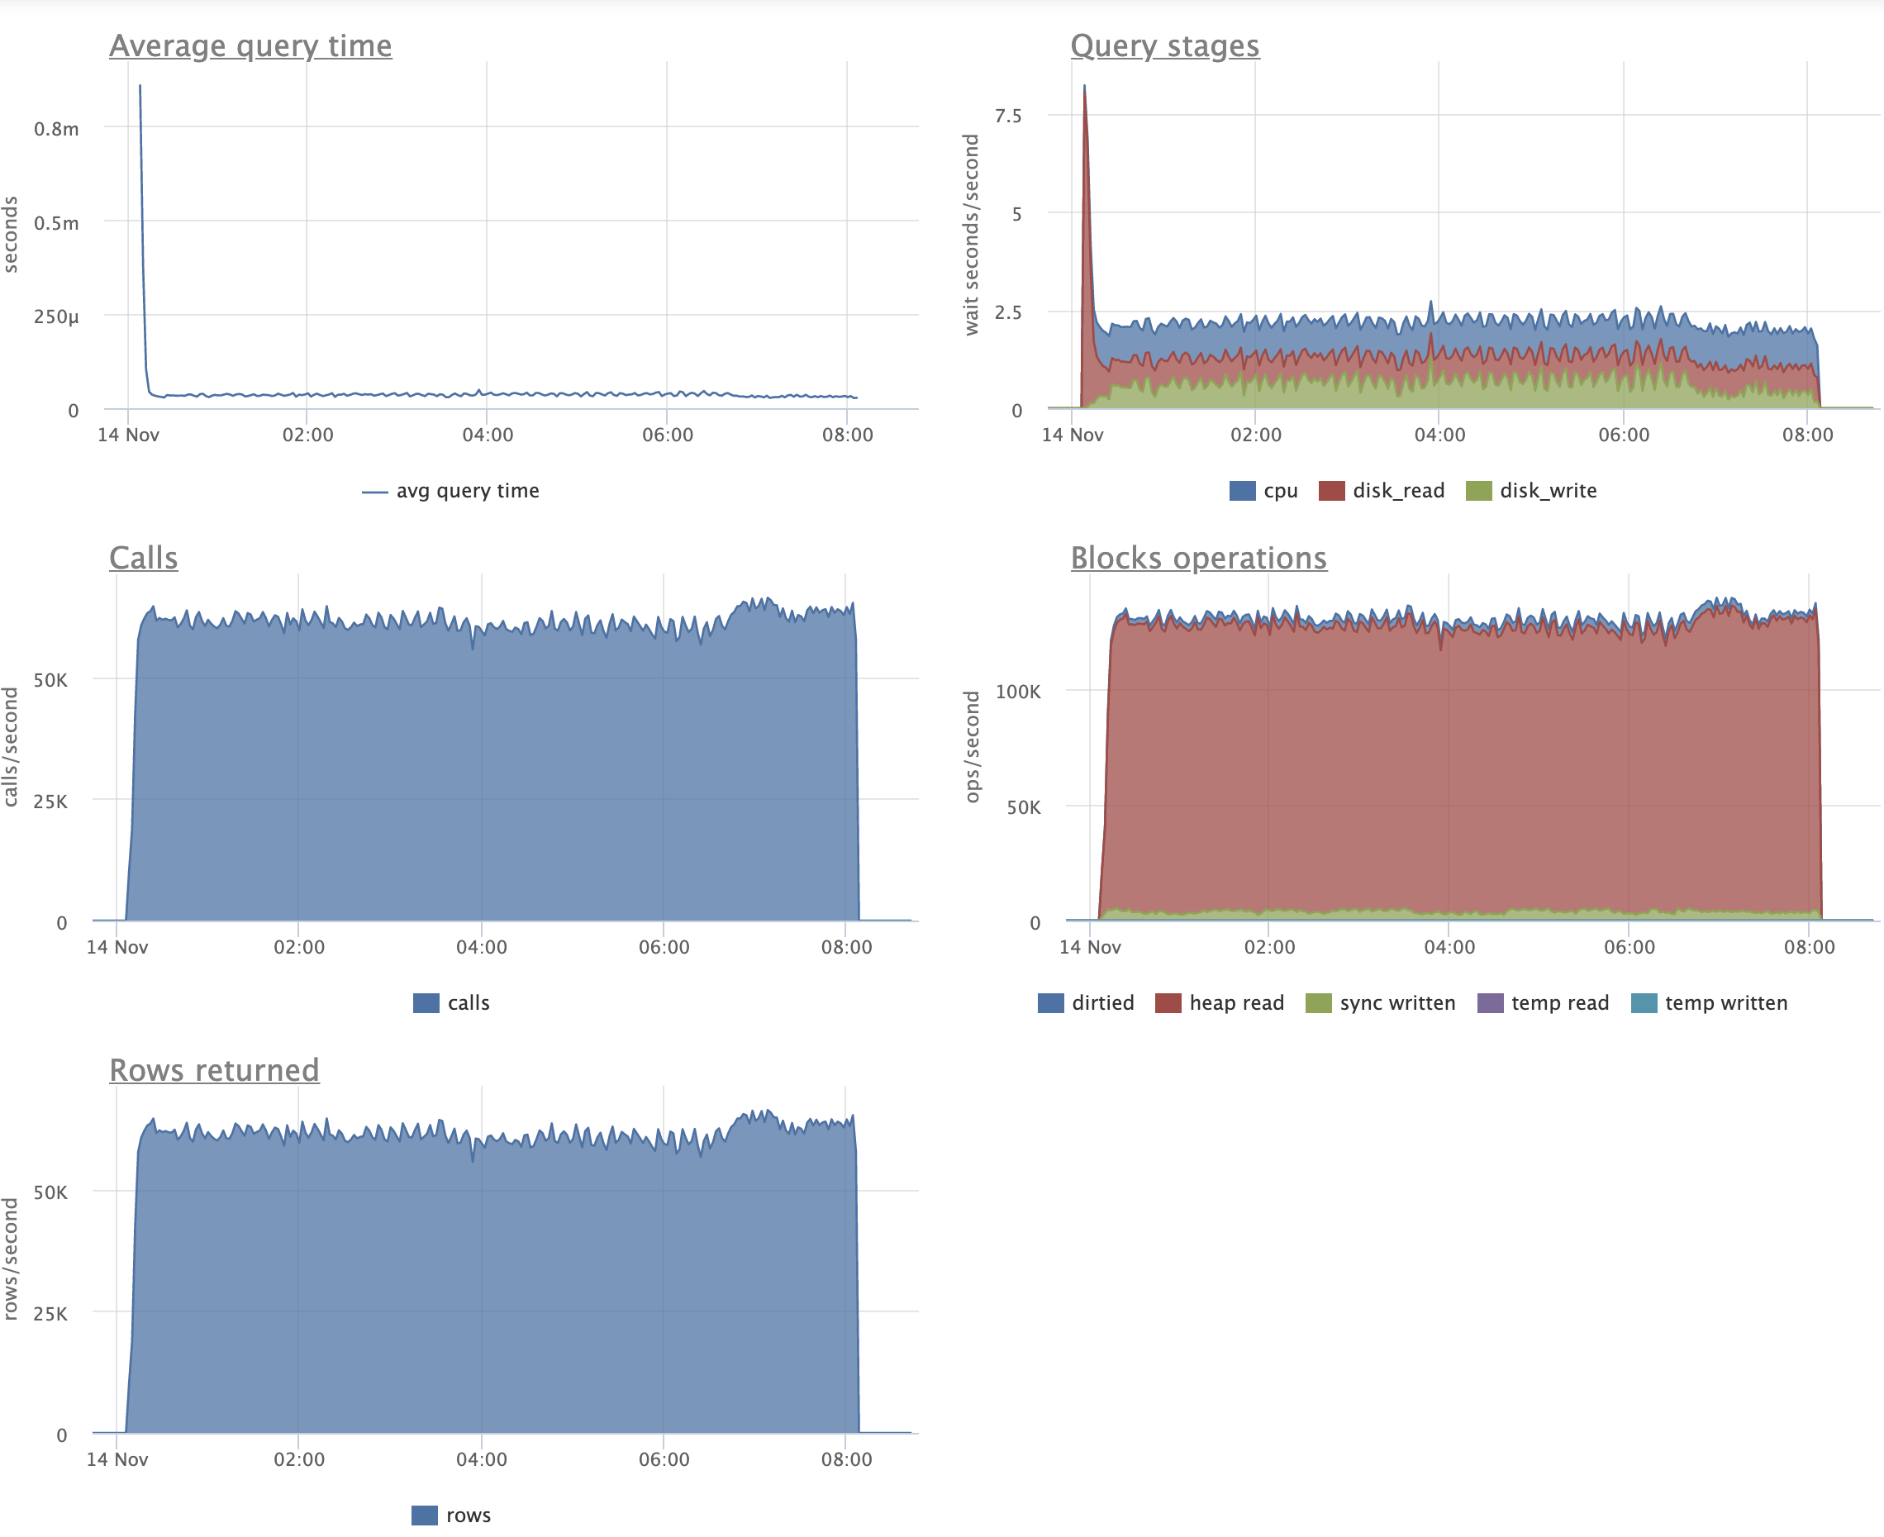
Task: Click the 04:00 label under the Calls chart
Action: [x=482, y=947]
